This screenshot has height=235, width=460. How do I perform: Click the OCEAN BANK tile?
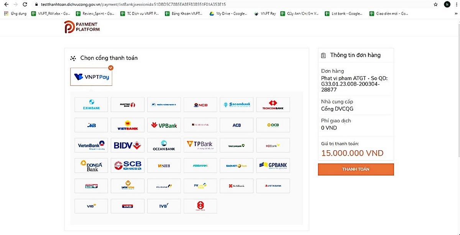[x=164, y=145]
